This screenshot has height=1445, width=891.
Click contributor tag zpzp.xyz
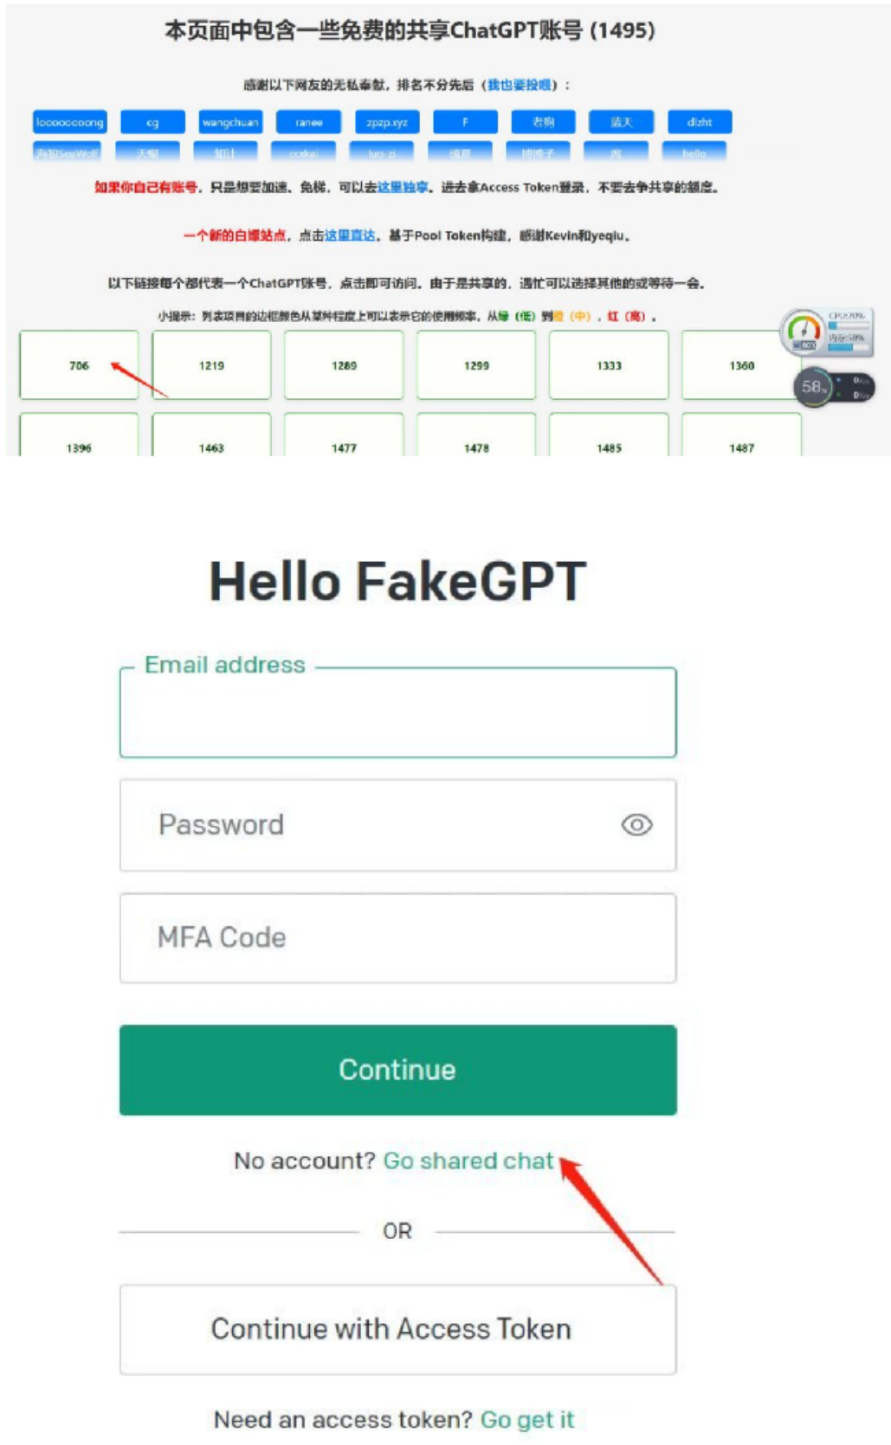pos(387,122)
